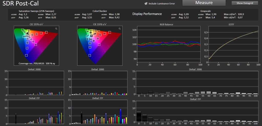Zoom the Saturation Sweeps CIE chart magnifier
This screenshot has height=126, width=262.
[56, 29]
